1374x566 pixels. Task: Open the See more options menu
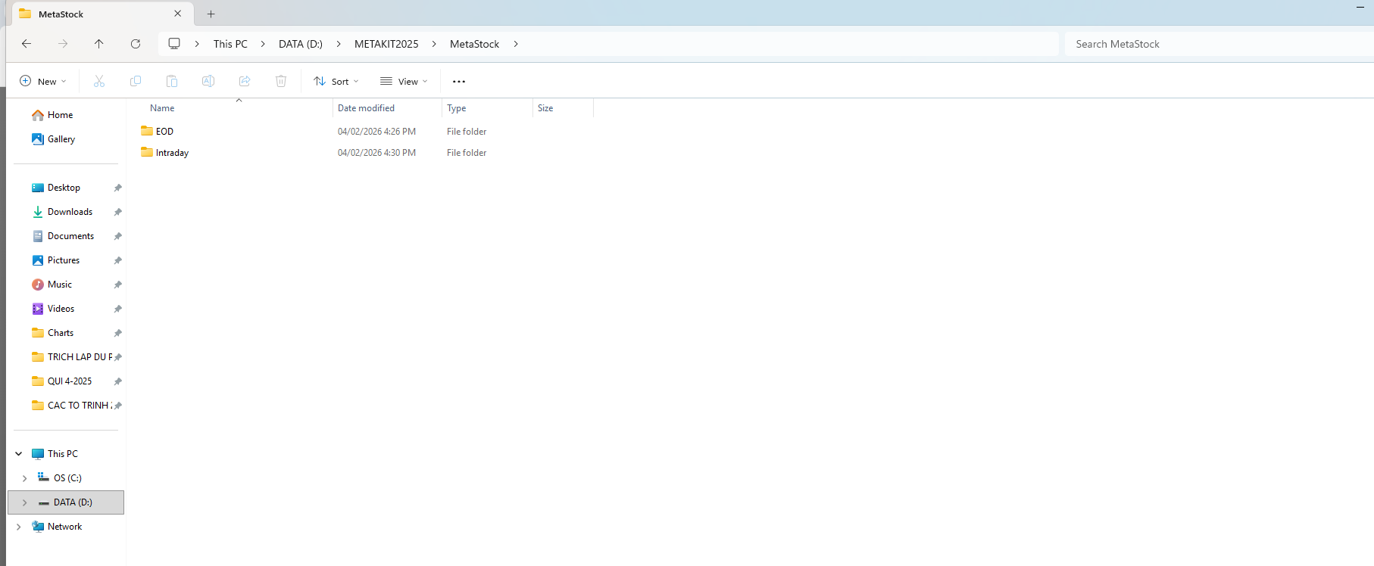click(459, 81)
